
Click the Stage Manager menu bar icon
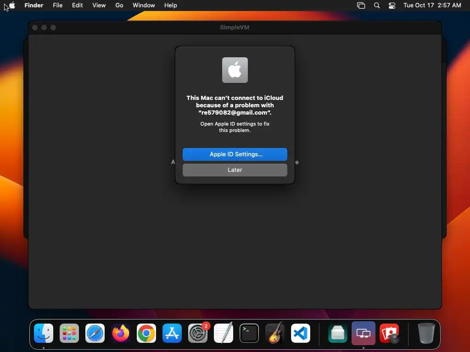tap(361, 5)
